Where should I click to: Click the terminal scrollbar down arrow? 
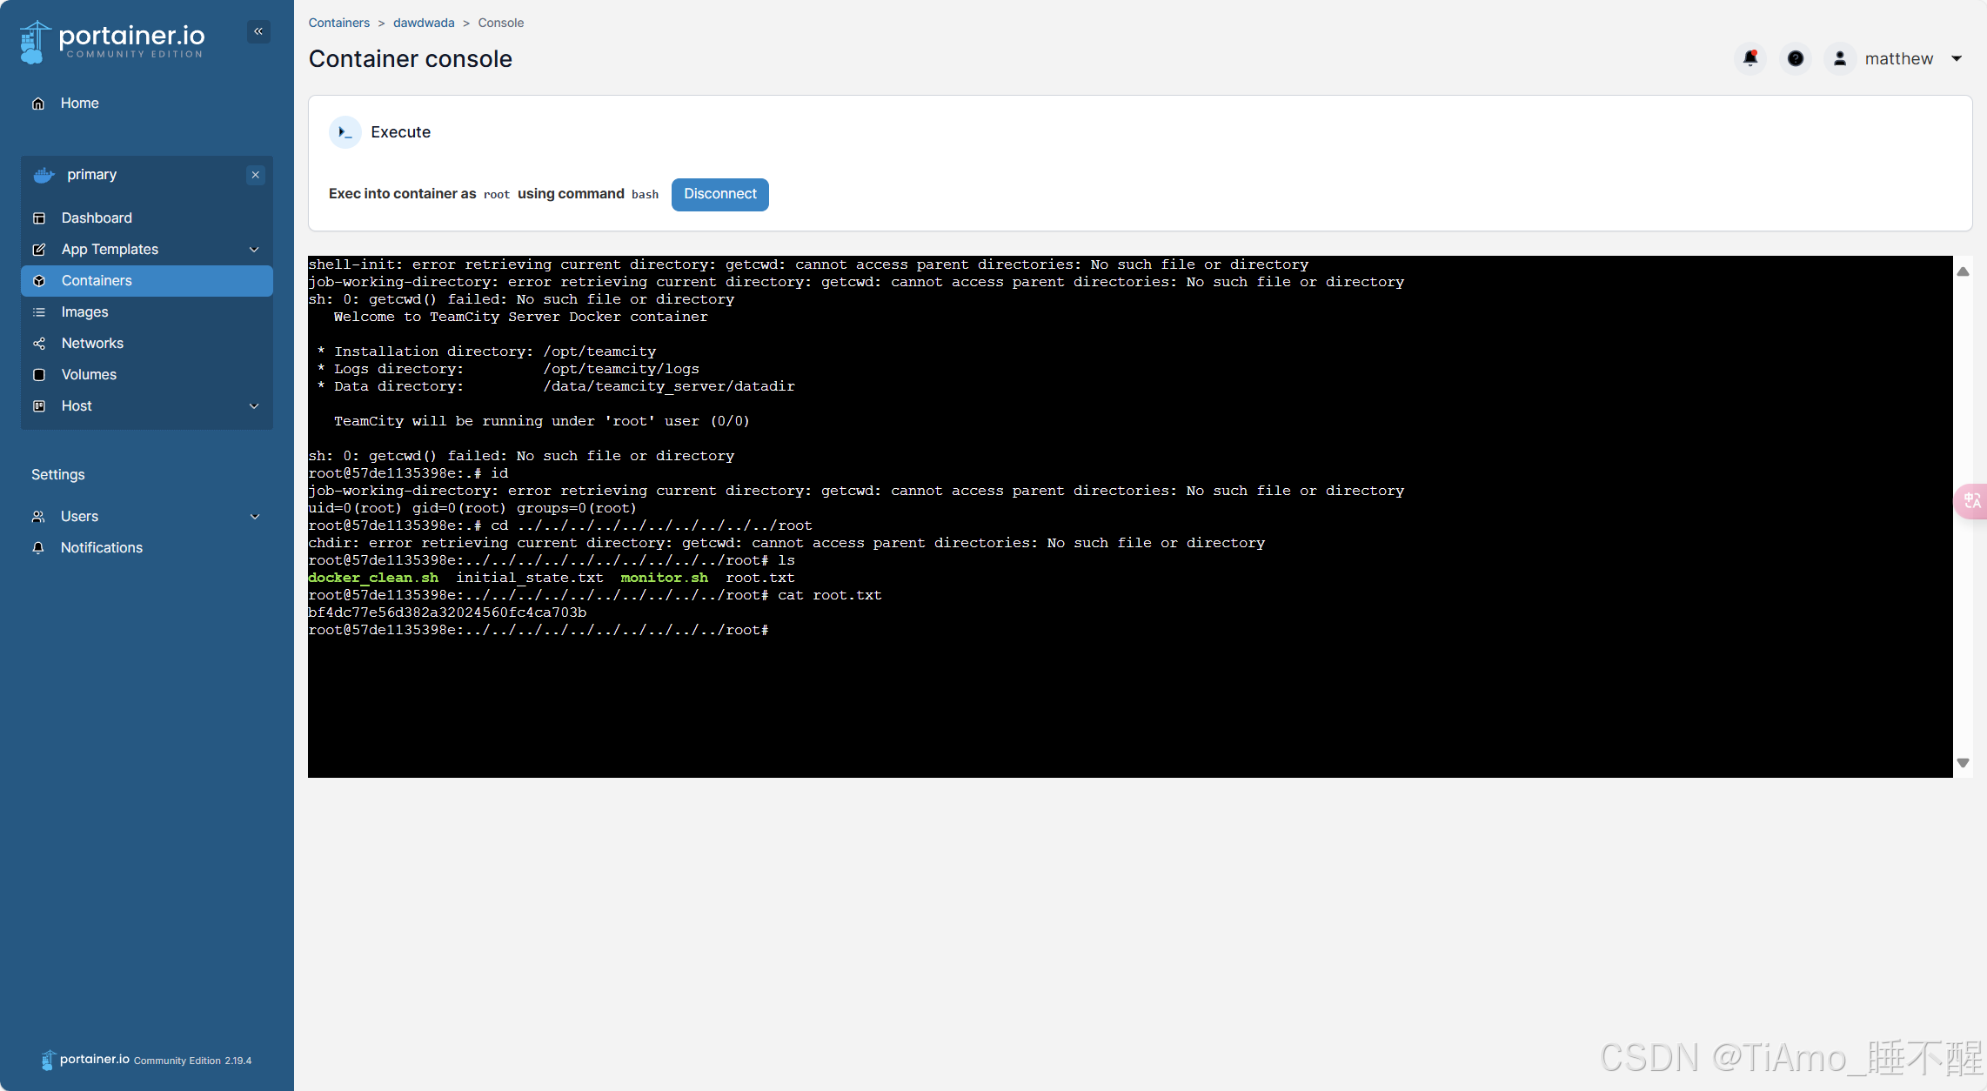(x=1964, y=763)
